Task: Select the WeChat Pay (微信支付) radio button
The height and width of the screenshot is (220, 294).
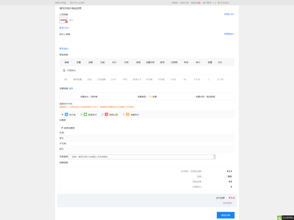Action: pos(81,115)
